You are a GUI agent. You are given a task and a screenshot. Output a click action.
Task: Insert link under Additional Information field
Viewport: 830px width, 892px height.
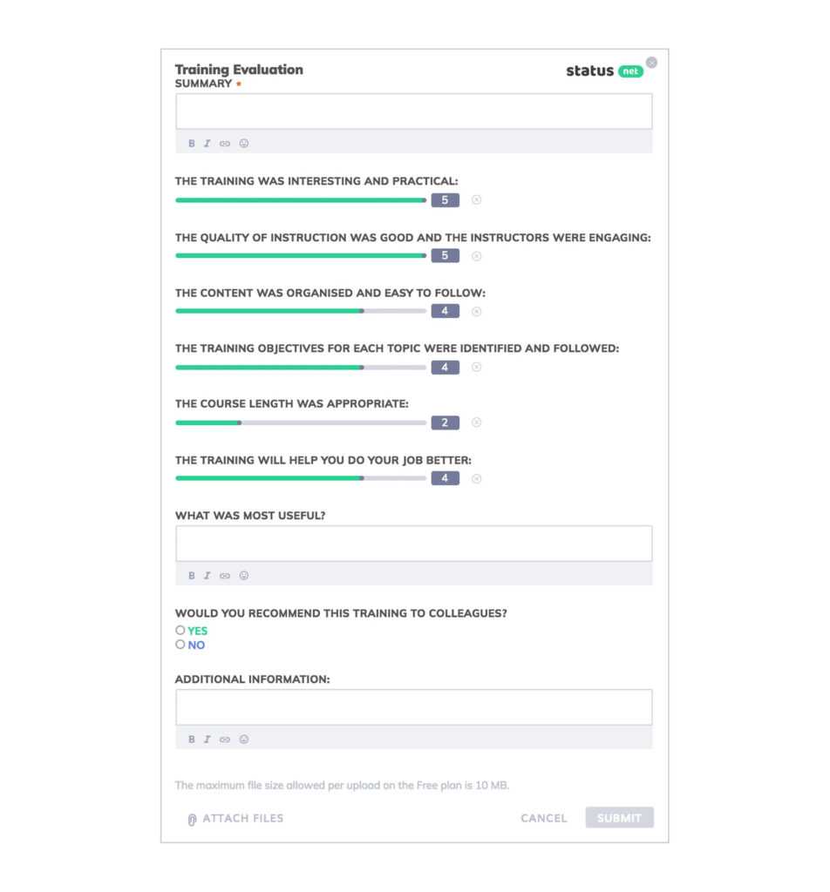coord(224,739)
